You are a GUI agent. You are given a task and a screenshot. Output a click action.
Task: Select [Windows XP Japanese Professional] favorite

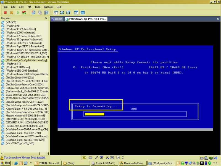24,40
